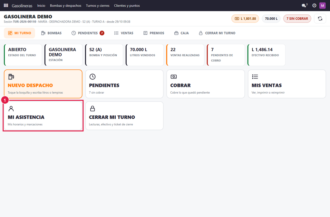Image resolution: width=330 pixels, height=217 pixels.
Task: Click the refresh icon button
Action: click(x=320, y=19)
